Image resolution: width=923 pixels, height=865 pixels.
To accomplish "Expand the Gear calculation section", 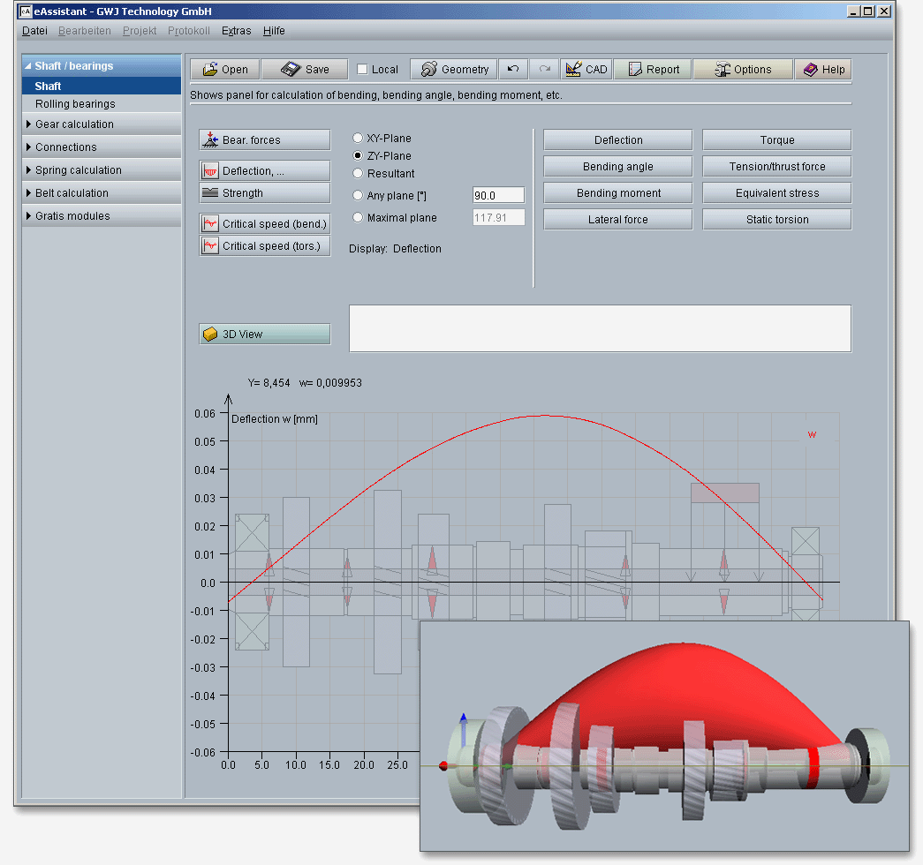I will [x=74, y=124].
